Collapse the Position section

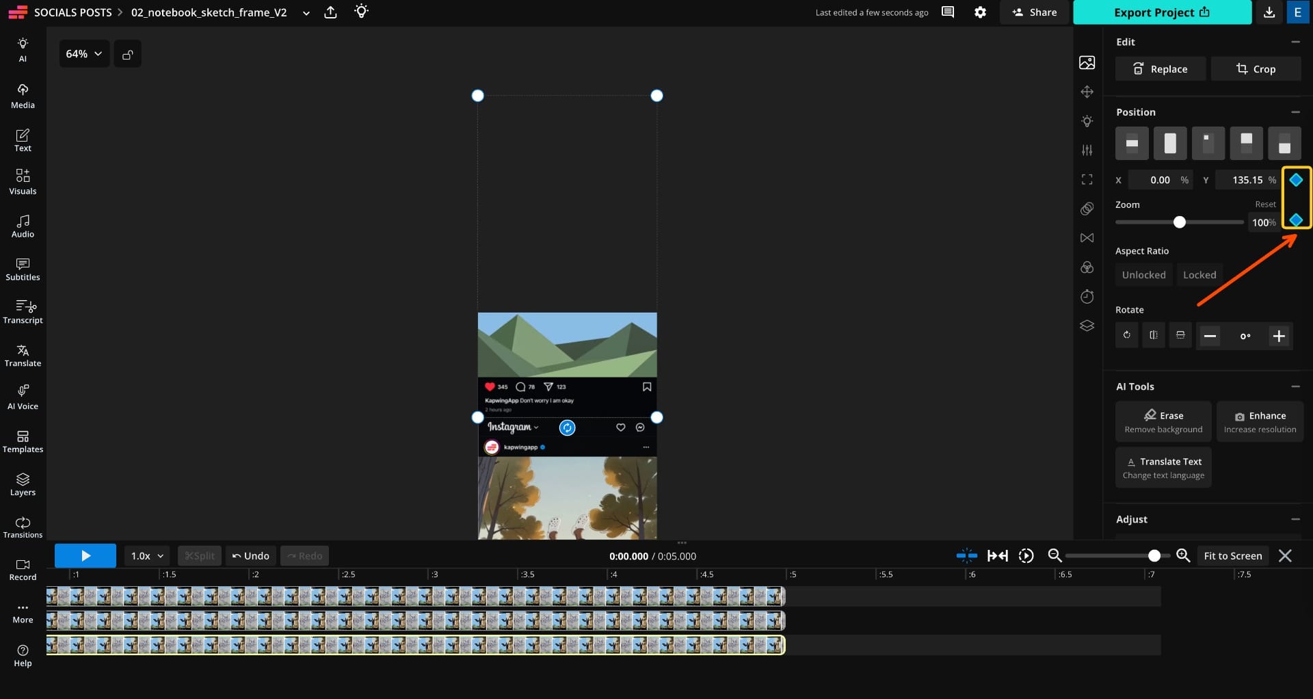click(x=1295, y=112)
